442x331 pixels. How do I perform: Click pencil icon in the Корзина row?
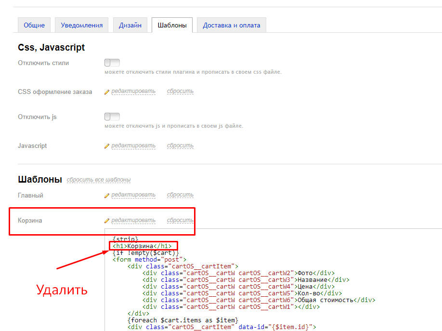pyautogui.click(x=107, y=221)
